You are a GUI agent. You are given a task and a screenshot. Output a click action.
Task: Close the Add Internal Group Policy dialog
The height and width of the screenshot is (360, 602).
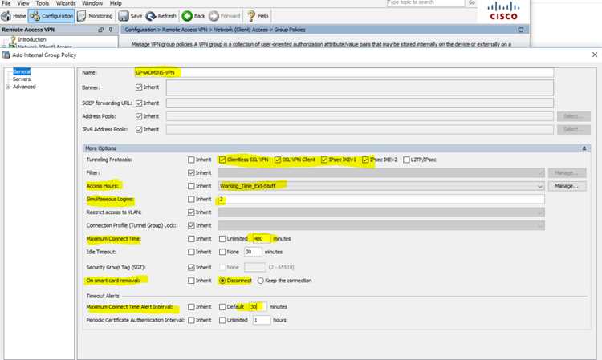tap(595, 55)
